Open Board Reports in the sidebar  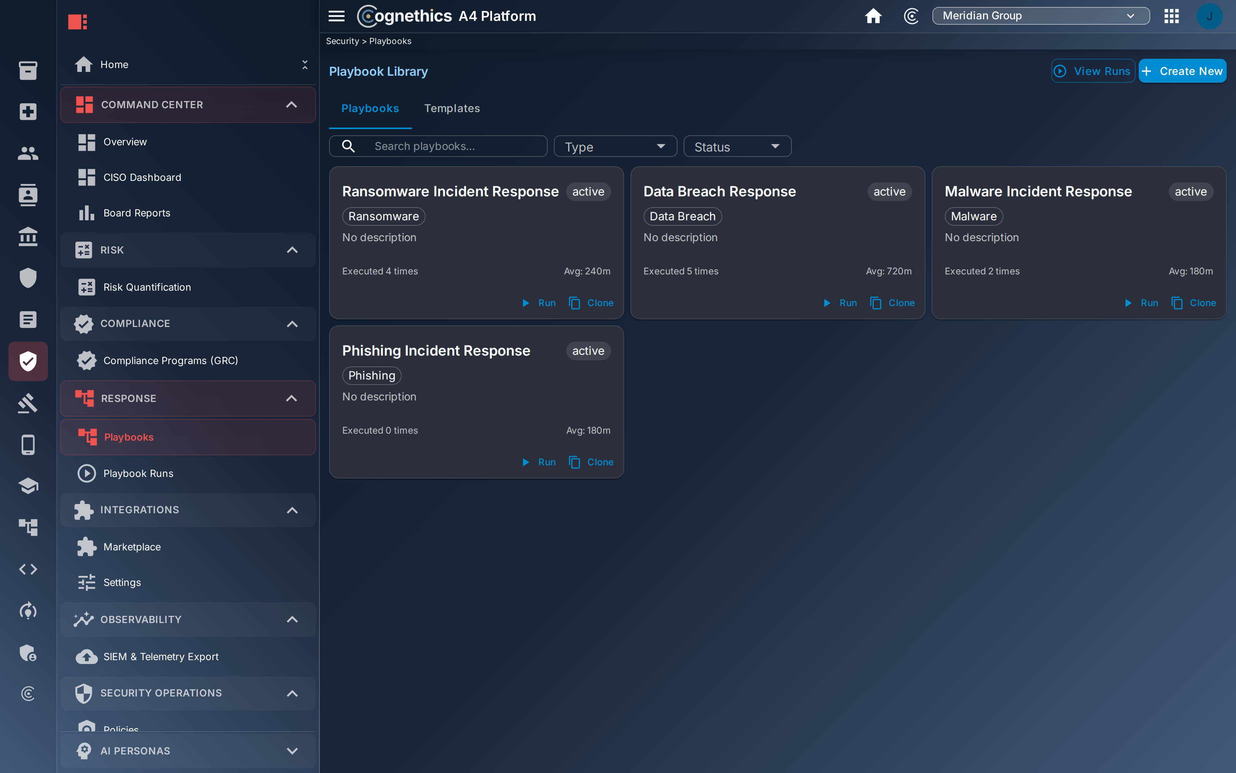(187, 213)
